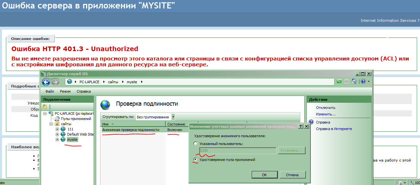Go back with the blue arrow button
Viewport: 420px width, 185px height.
(46, 82)
